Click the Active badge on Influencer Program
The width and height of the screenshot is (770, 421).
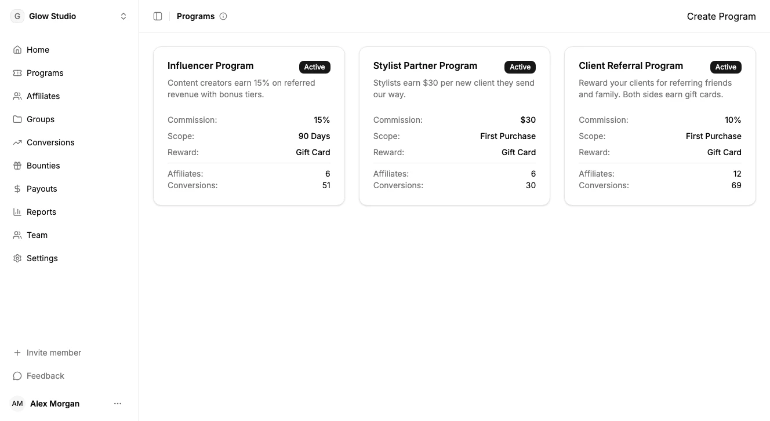coord(314,67)
